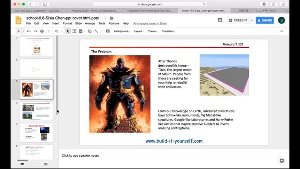Click the print icon

42,31
